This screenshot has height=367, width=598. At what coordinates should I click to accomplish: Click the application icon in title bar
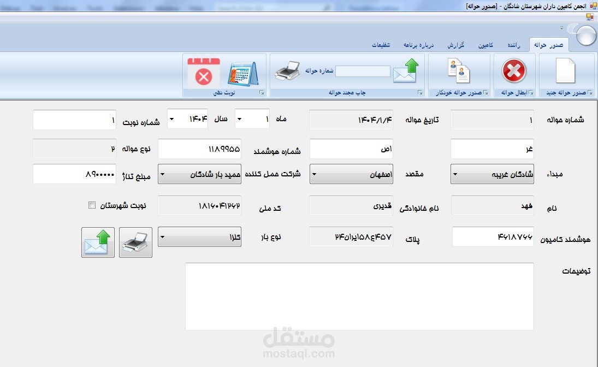click(593, 6)
